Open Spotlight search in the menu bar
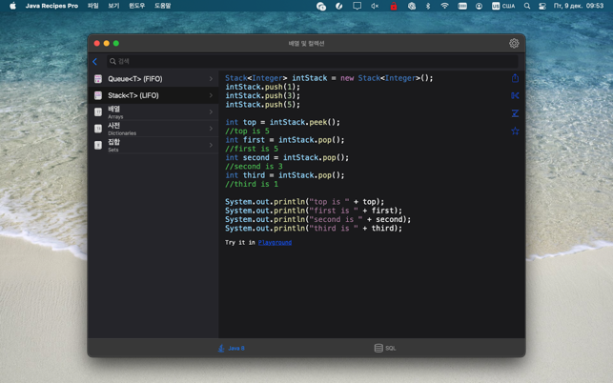This screenshot has width=613, height=383. [527, 6]
